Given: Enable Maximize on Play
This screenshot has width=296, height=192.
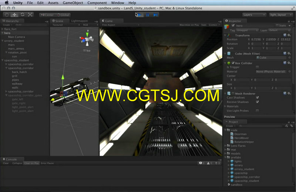Looking at the screenshot, I should click(x=189, y=25).
